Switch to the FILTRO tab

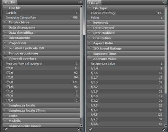coord(10,2)
